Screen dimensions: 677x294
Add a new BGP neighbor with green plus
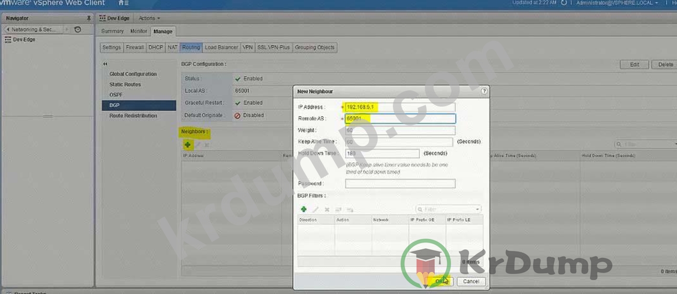tap(188, 145)
